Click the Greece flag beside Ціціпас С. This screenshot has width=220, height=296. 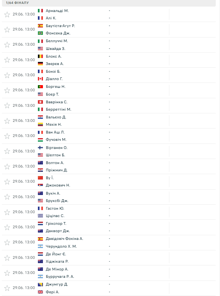(x=40, y=216)
